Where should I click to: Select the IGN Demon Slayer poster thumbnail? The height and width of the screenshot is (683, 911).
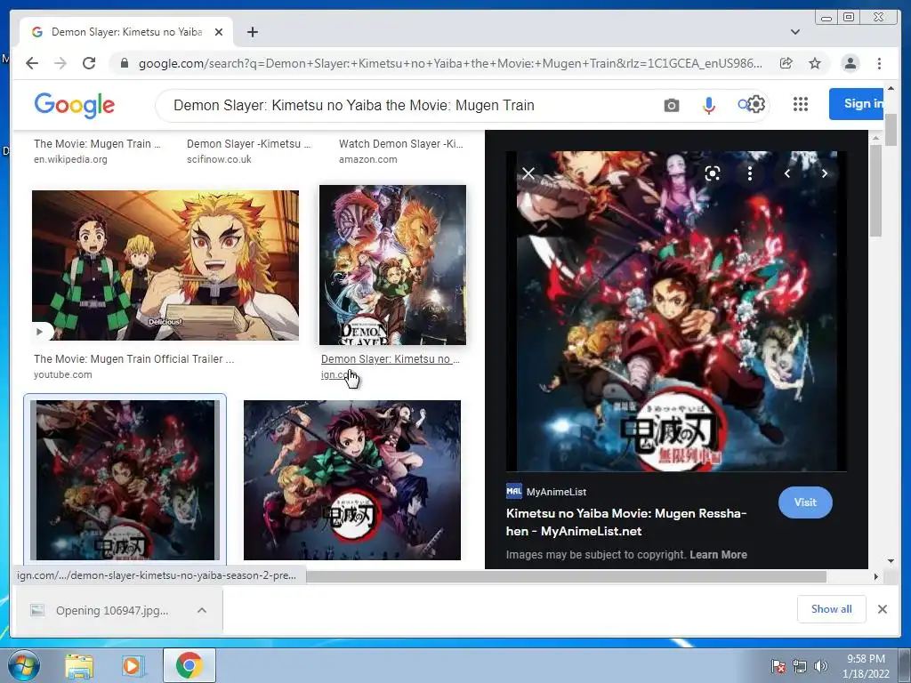tap(392, 265)
